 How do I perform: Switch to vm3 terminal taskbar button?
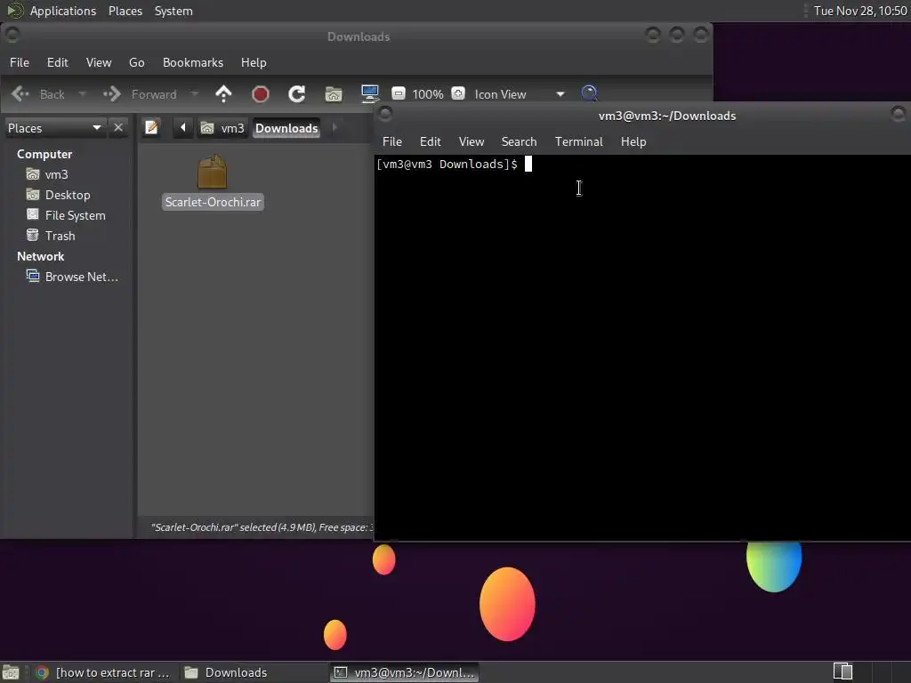[x=406, y=672]
